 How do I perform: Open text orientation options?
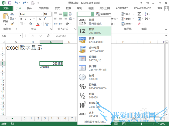67,24
